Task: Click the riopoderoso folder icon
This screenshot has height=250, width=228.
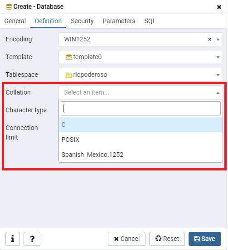Action: [x=69, y=75]
